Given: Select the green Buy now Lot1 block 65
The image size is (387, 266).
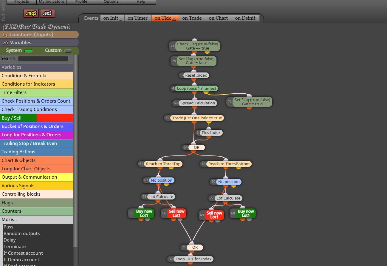Looking at the screenshot, I should [144, 213].
